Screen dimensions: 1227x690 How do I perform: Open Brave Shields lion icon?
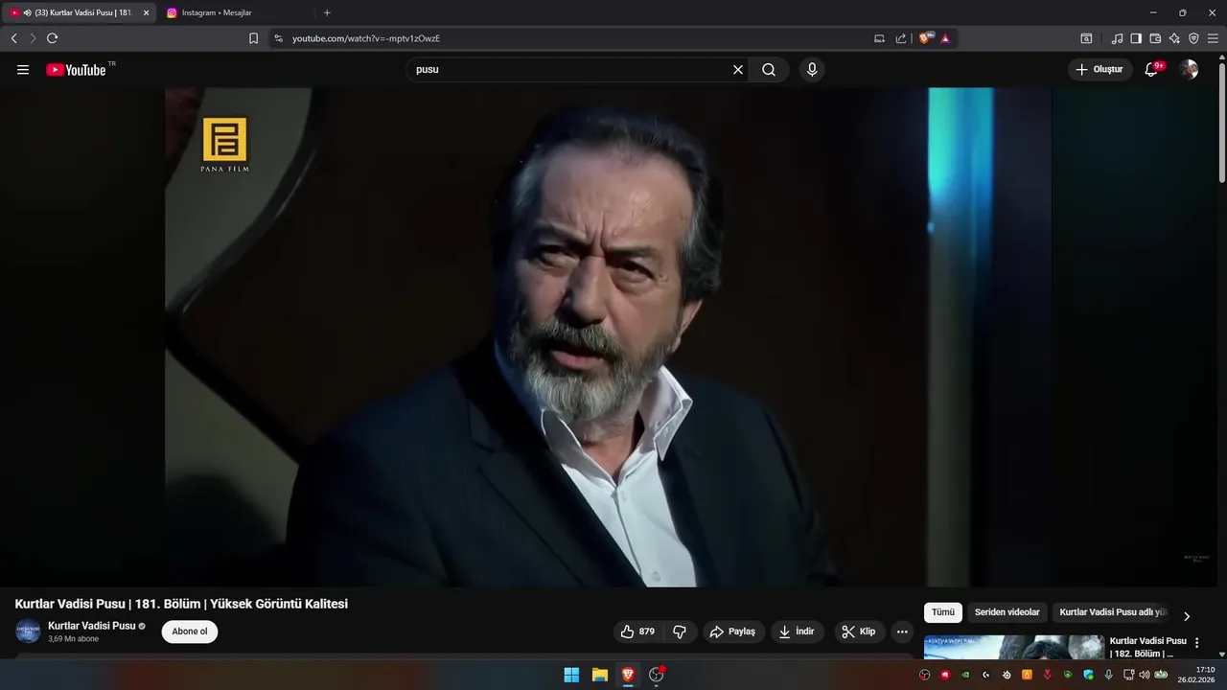click(926, 38)
